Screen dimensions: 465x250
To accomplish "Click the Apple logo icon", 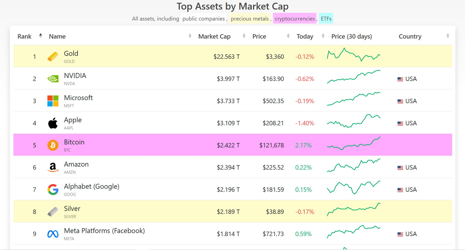I will point(53,123).
